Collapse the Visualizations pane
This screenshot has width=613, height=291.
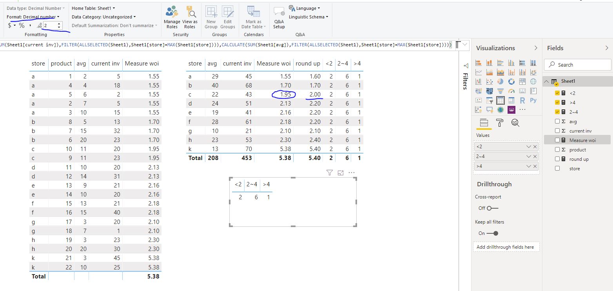536,48
